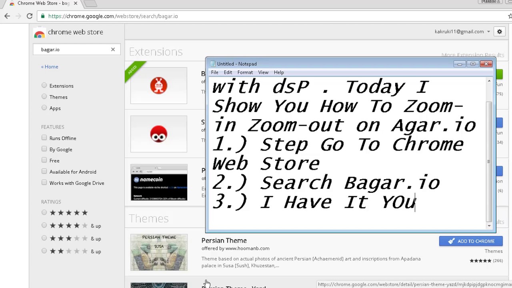This screenshot has height=288, width=512.
Task: Enable the Runs Offline checkbox
Action: click(44, 138)
